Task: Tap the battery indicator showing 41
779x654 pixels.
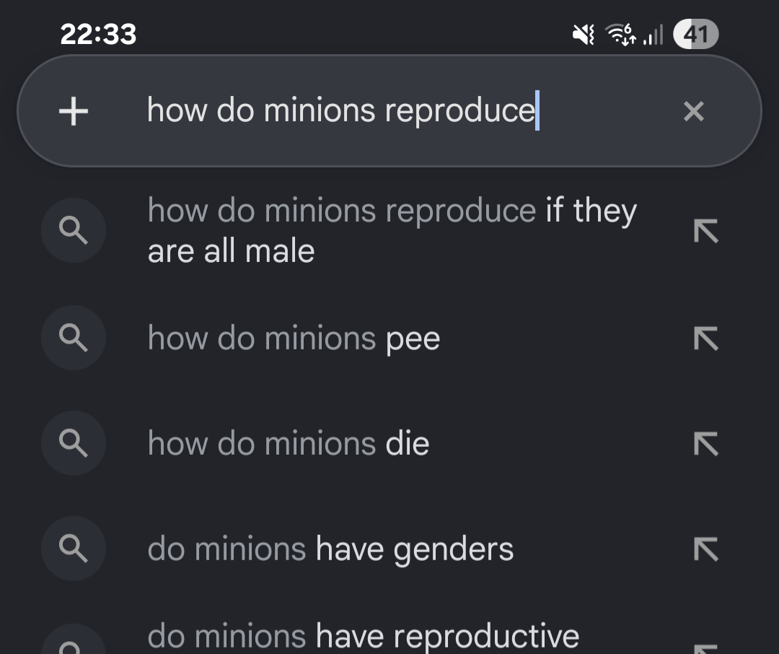Action: (x=695, y=35)
